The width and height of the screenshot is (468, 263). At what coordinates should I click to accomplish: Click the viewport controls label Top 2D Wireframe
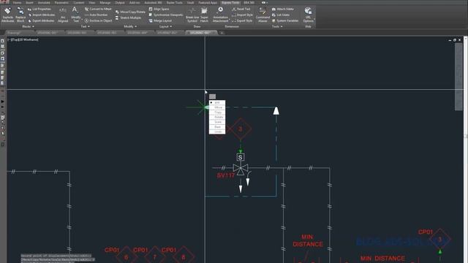coord(23,39)
